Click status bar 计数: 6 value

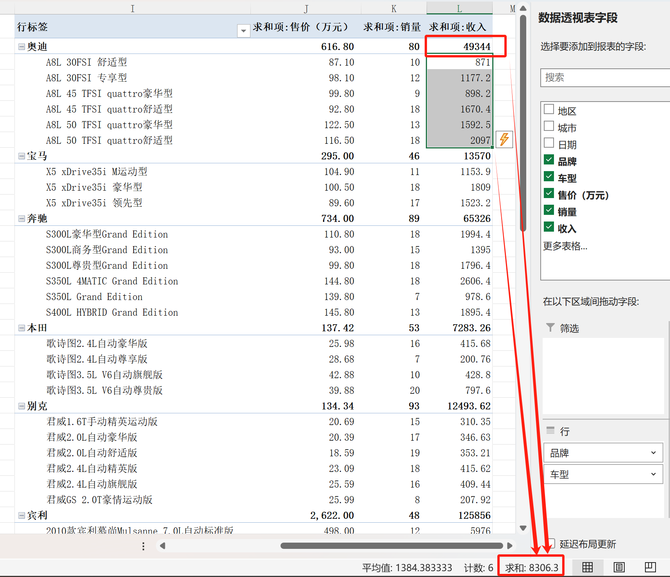(x=479, y=567)
